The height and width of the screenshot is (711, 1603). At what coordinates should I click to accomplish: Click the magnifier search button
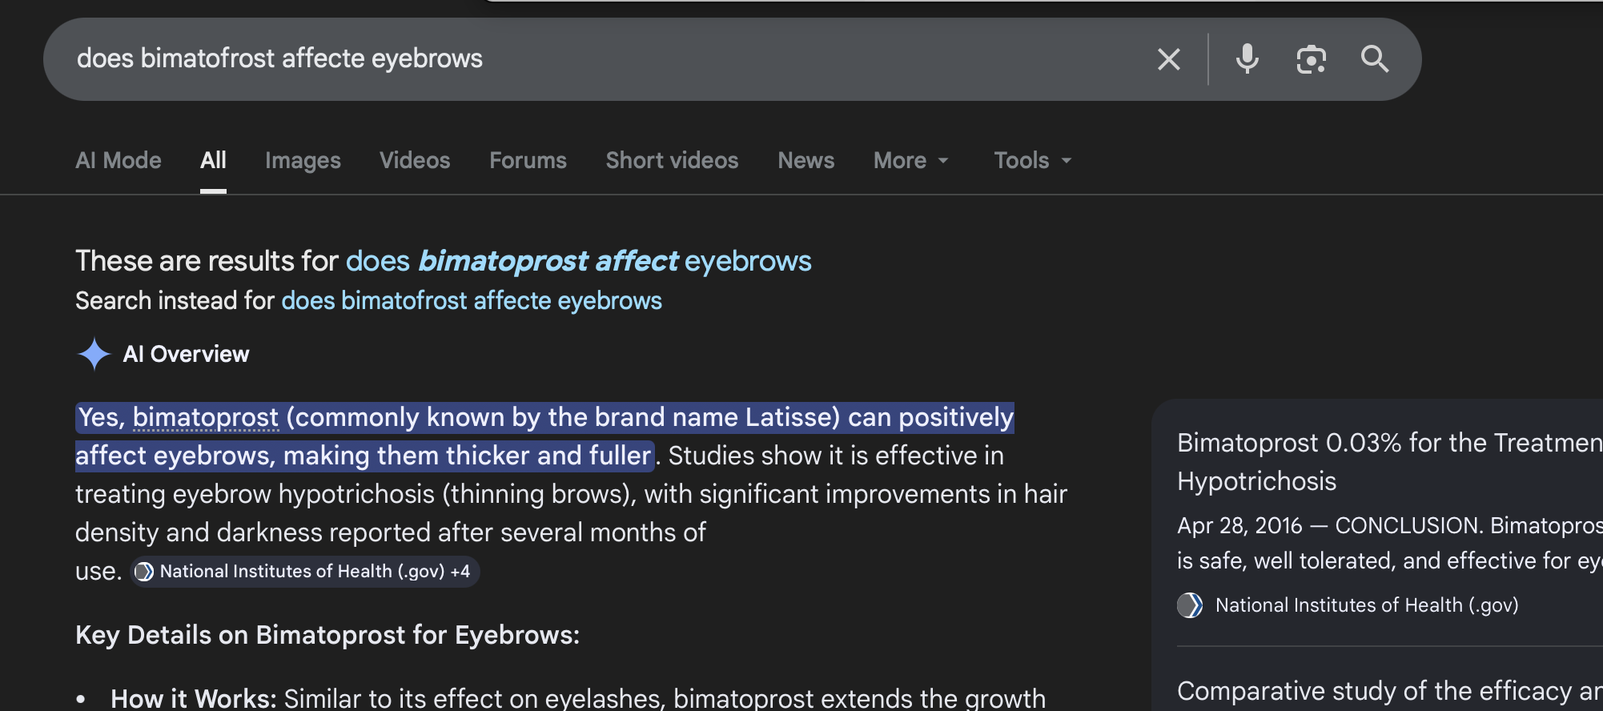click(x=1374, y=59)
